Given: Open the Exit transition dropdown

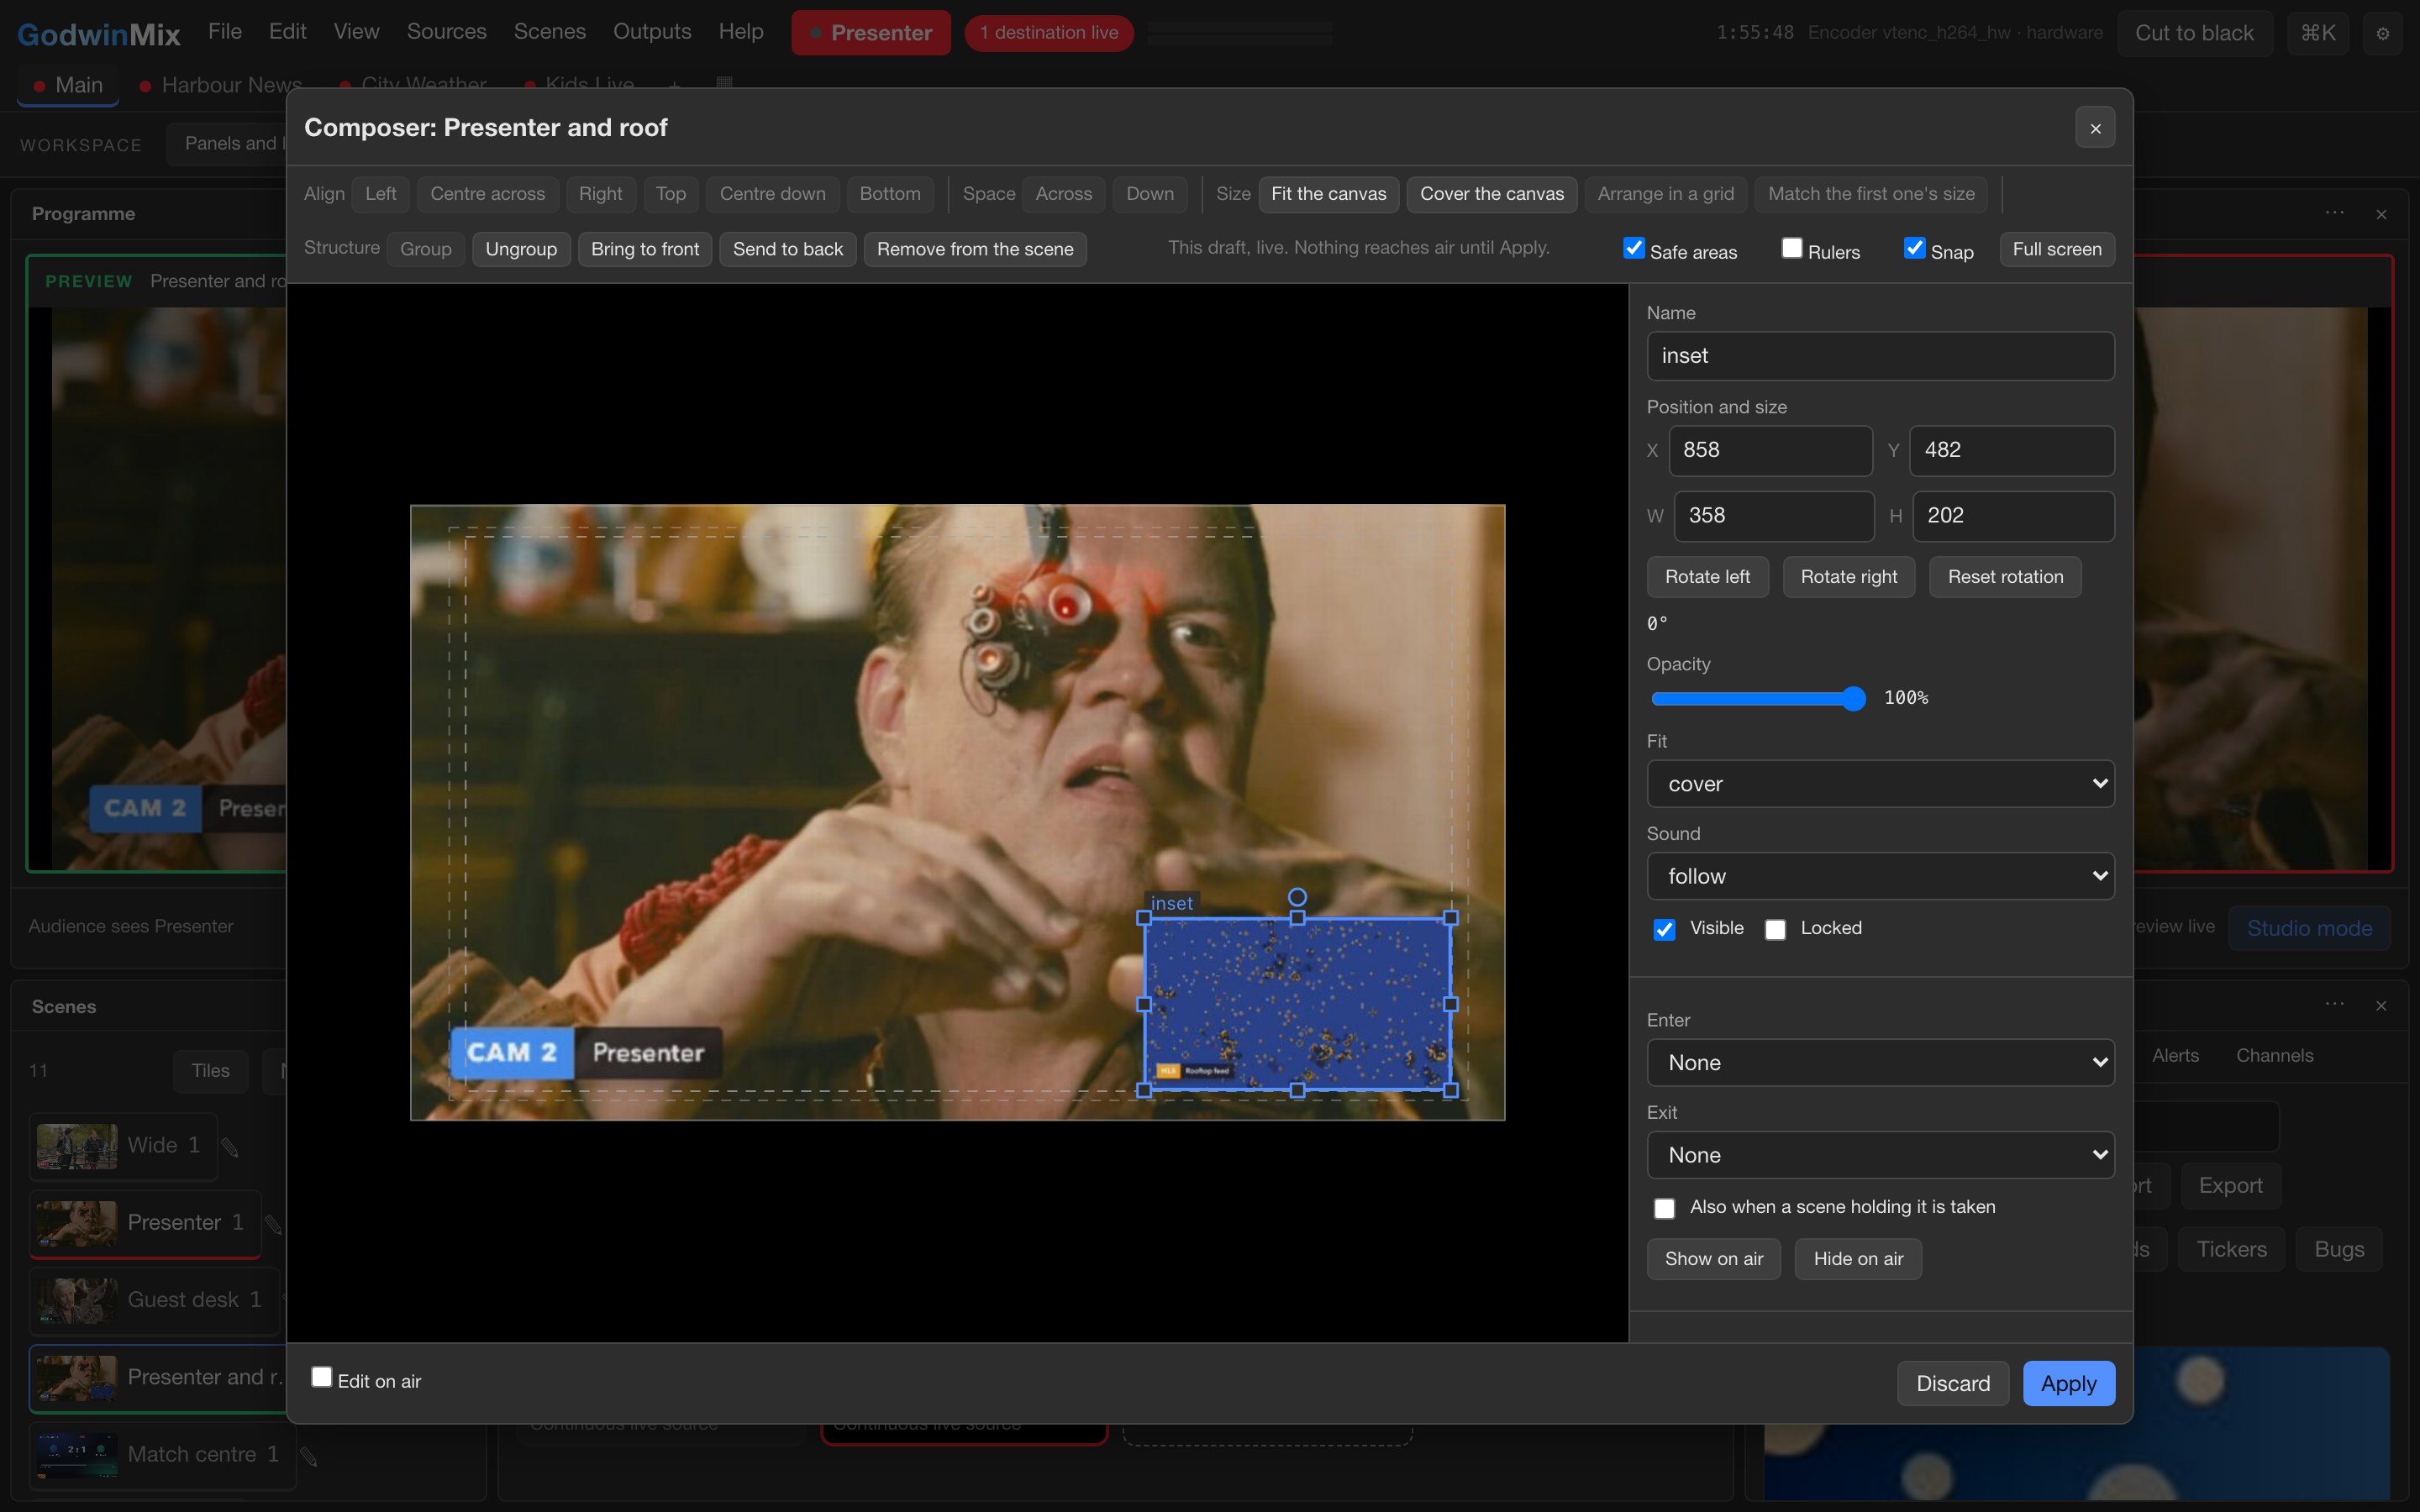Looking at the screenshot, I should [x=1880, y=1155].
